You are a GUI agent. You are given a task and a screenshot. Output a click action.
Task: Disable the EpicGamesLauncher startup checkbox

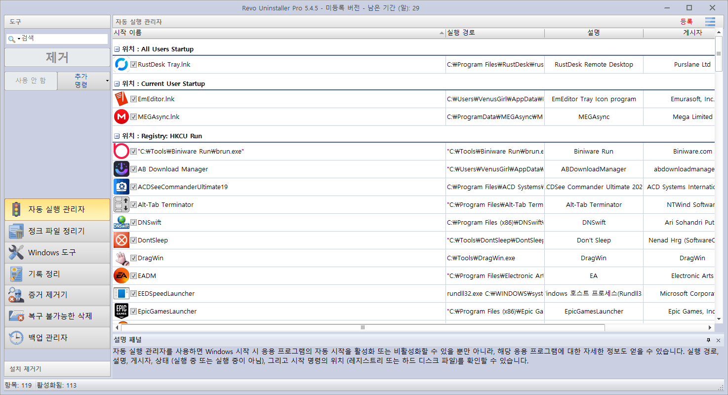[133, 312]
